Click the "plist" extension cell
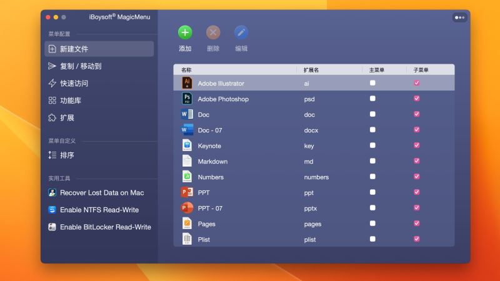Image resolution: width=500 pixels, height=281 pixels. pyautogui.click(x=309, y=240)
